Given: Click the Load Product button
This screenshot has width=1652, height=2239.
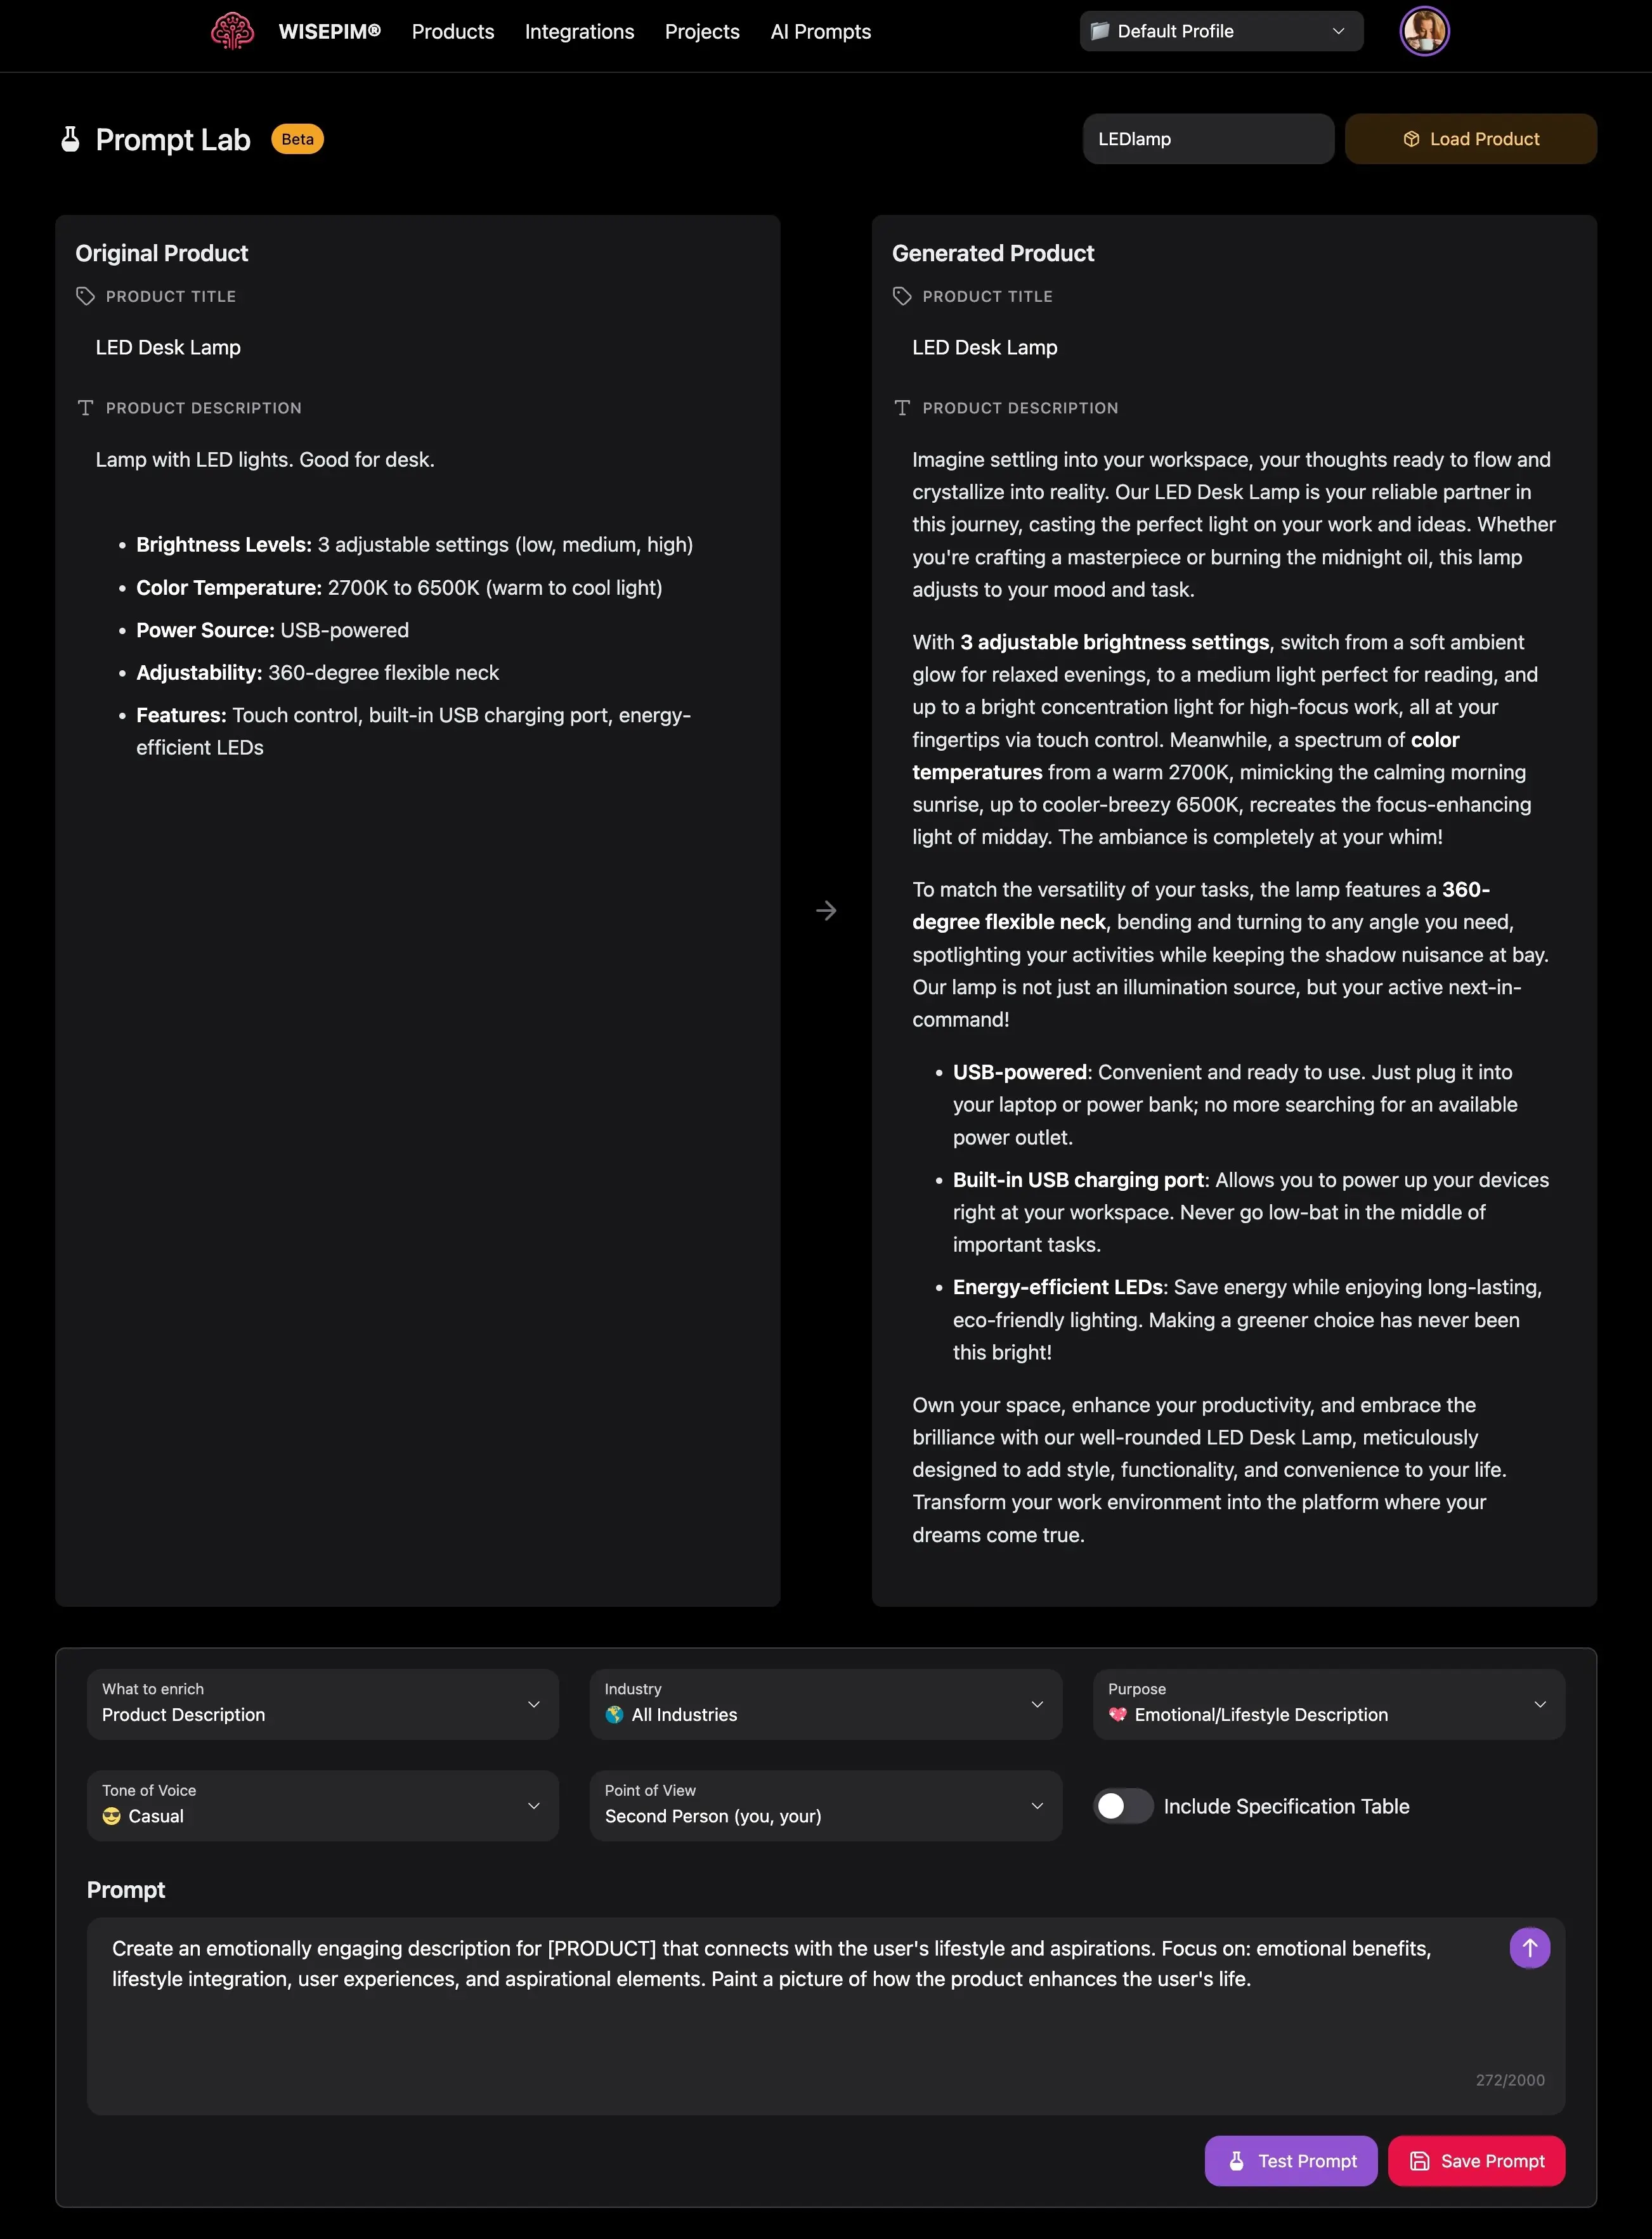Looking at the screenshot, I should (x=1470, y=139).
